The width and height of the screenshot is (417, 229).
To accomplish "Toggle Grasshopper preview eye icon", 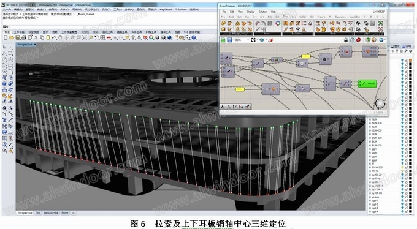I will pyautogui.click(x=262, y=40).
